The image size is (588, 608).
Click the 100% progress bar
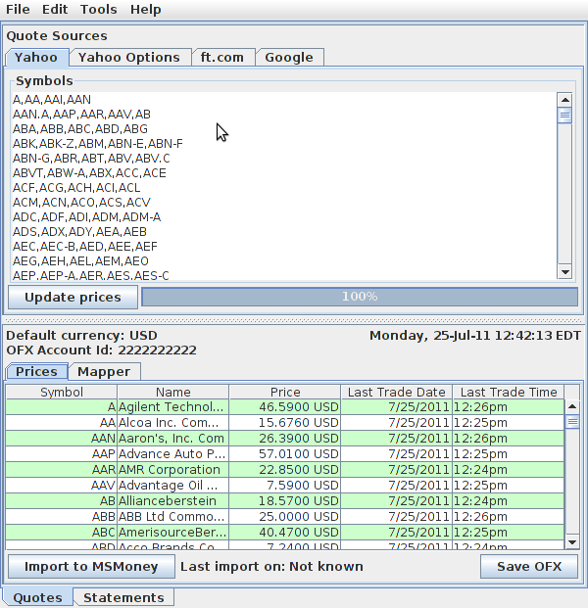click(x=360, y=297)
